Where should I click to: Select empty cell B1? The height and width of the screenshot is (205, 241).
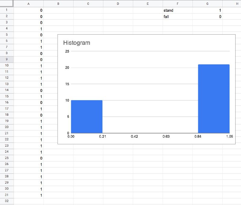[58, 11]
